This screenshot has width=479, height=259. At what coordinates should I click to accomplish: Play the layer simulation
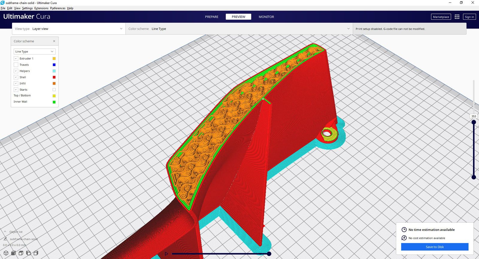(166, 254)
